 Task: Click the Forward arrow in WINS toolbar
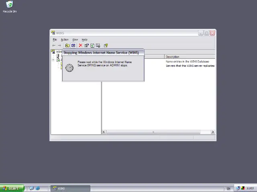(x=59, y=46)
